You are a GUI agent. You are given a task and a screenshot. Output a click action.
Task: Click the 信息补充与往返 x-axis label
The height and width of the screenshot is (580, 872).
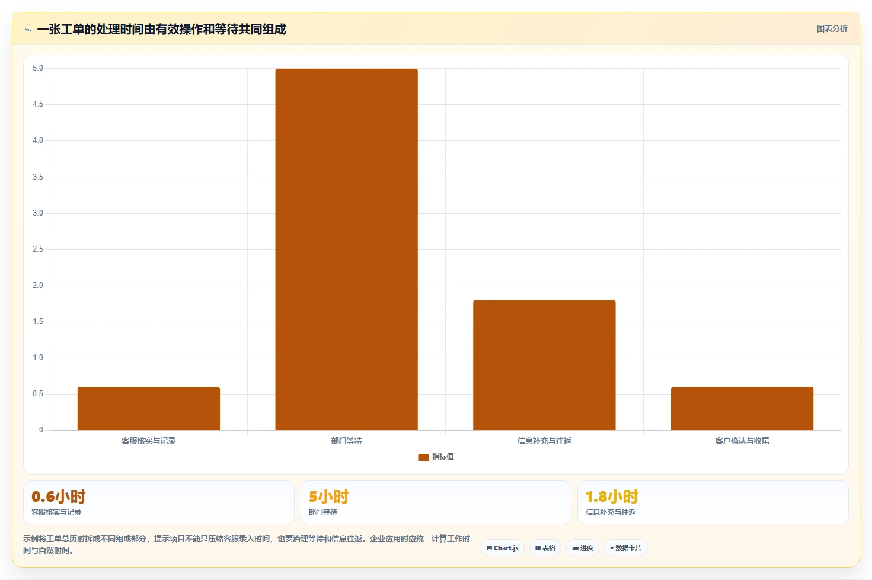pos(544,441)
